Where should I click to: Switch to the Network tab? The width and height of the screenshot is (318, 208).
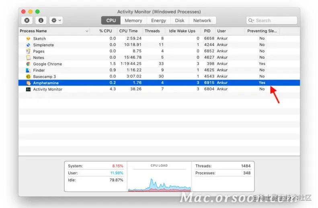point(202,20)
